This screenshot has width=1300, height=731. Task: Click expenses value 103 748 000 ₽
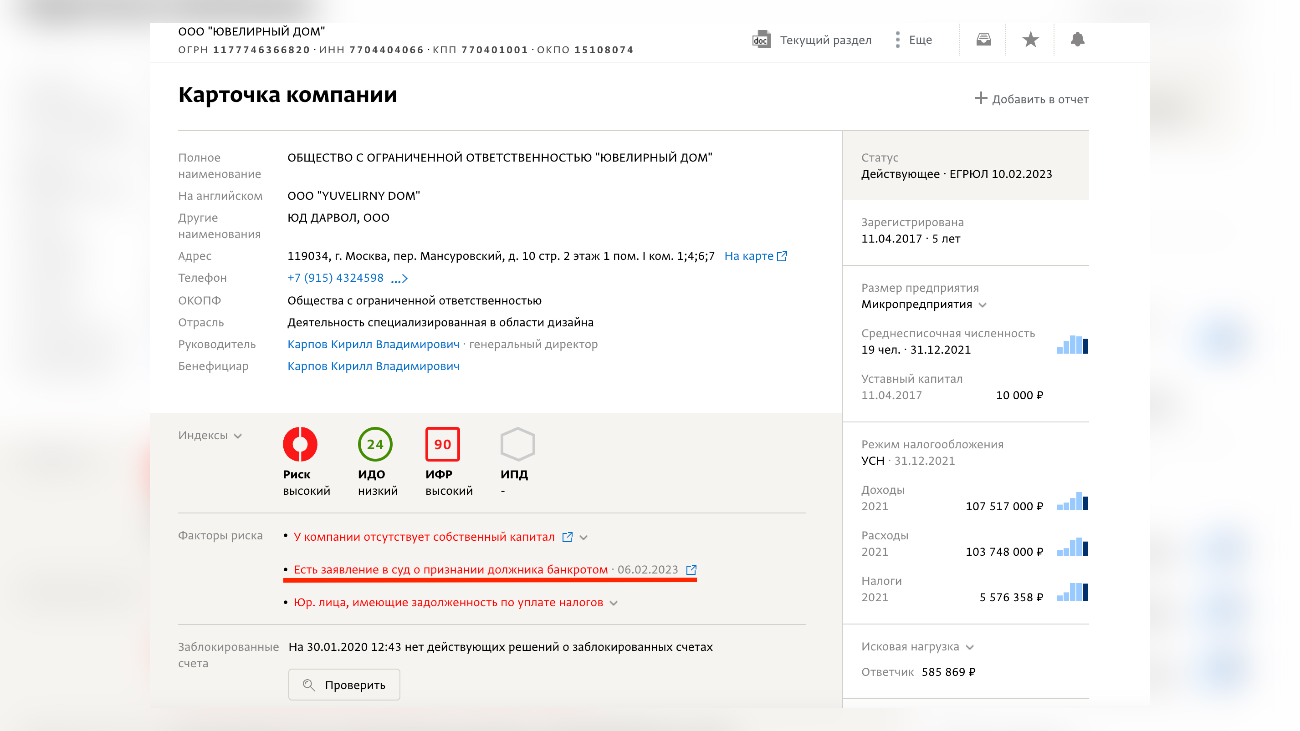pyautogui.click(x=1004, y=552)
